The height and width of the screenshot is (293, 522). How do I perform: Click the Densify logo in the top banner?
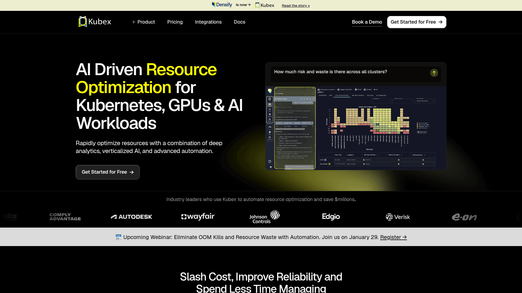tap(222, 5)
